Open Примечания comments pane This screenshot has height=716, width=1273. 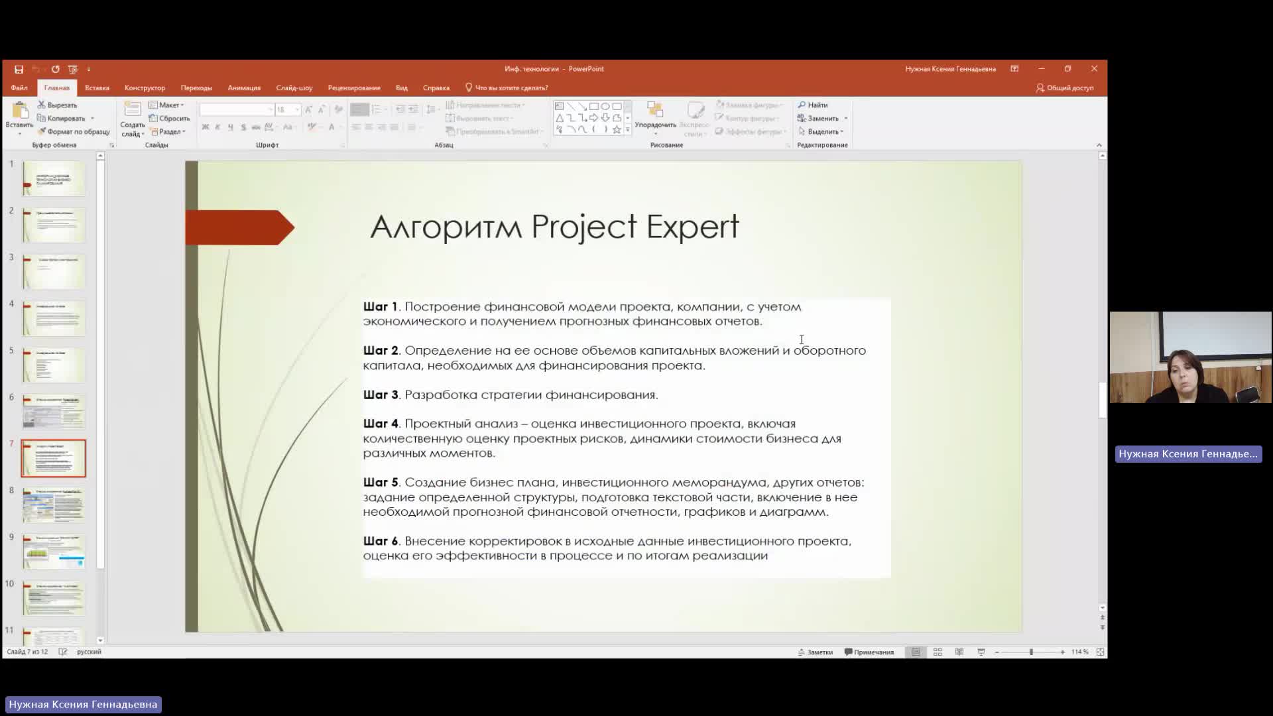point(869,652)
